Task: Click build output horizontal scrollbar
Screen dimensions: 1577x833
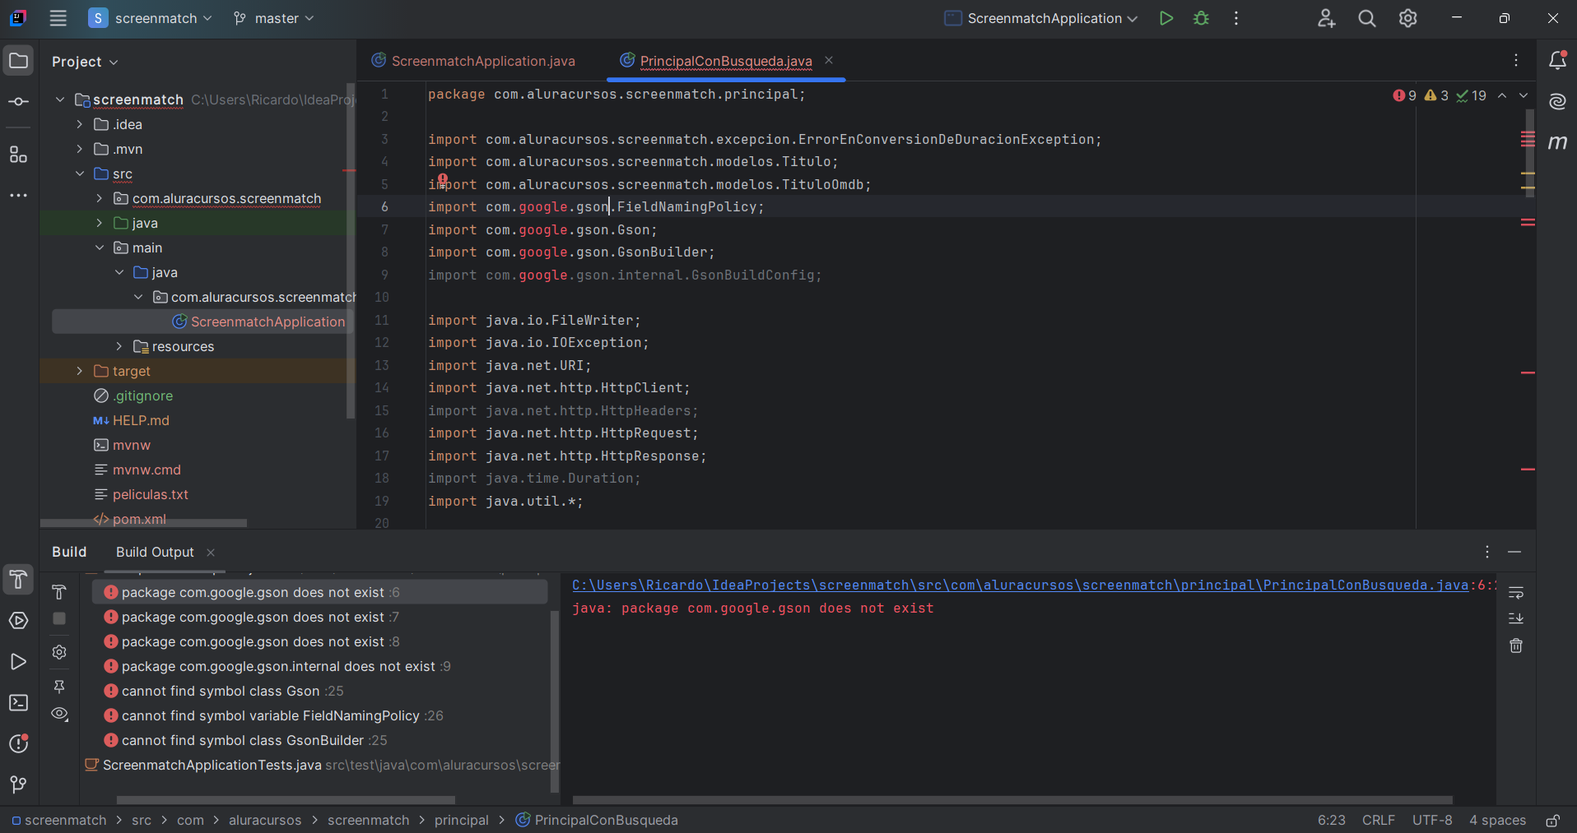Action: pos(1012,799)
